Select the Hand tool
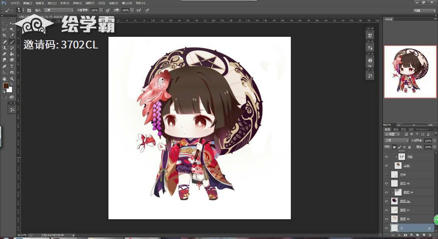 pos(5,79)
